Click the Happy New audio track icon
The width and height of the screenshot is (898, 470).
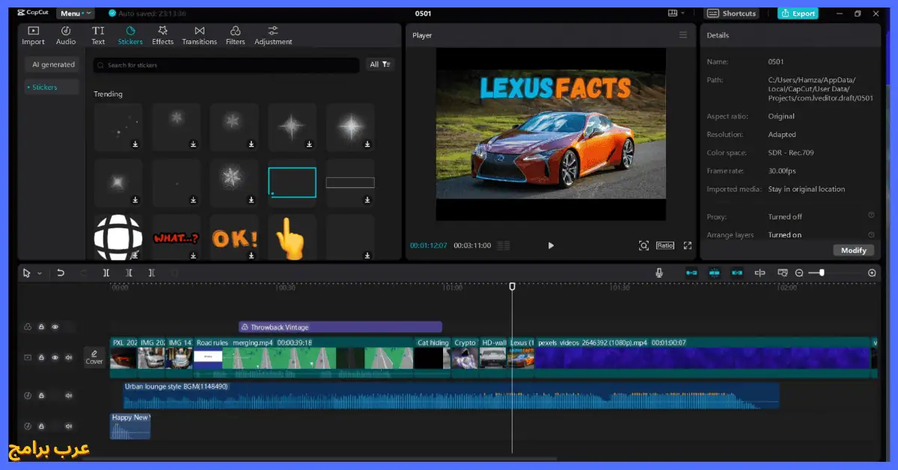coord(28,426)
